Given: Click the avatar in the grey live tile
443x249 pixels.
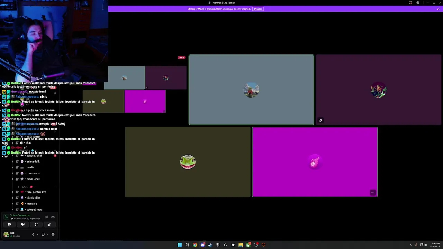Looking at the screenshot, I should (x=251, y=90).
